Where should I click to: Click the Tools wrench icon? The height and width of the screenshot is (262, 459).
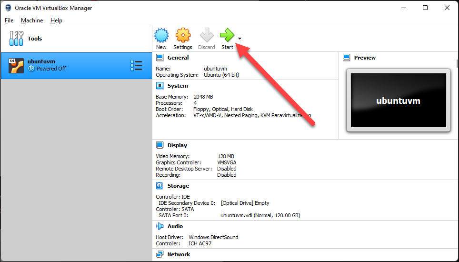[16, 39]
